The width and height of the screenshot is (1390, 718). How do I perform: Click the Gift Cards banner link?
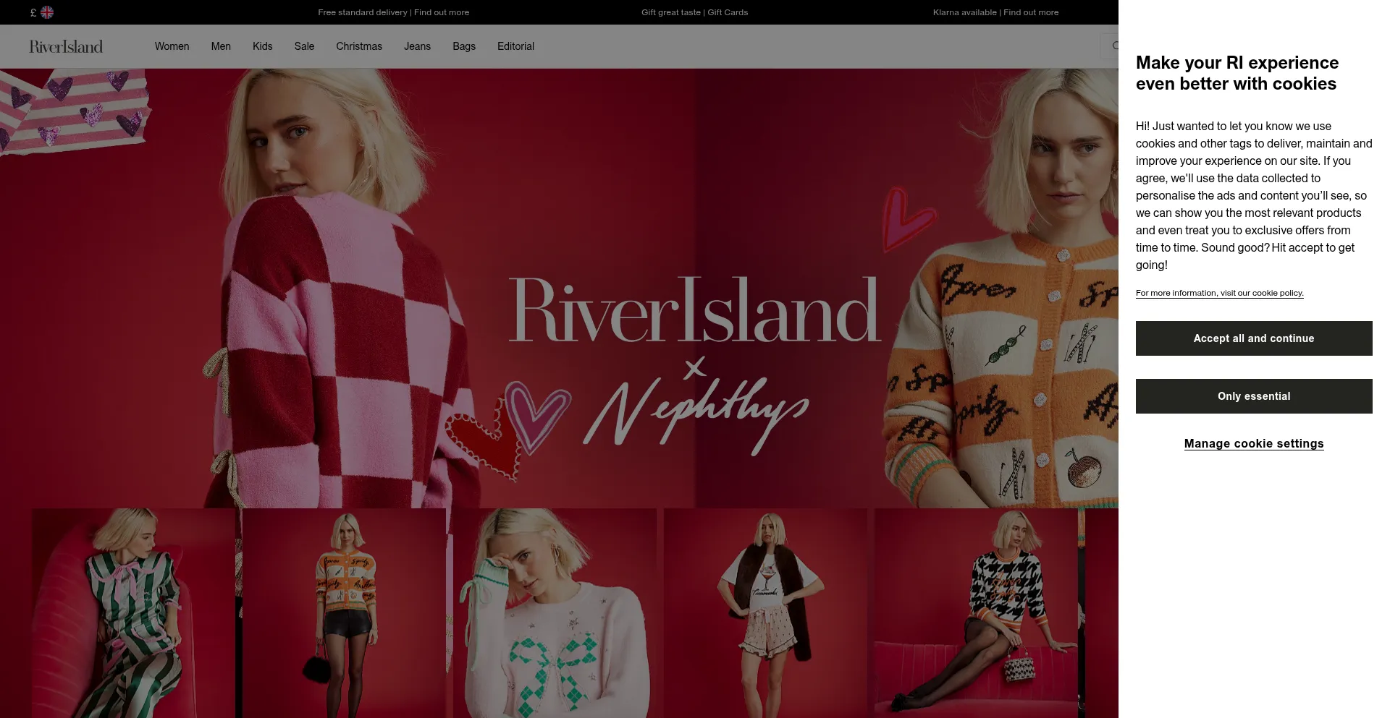coord(694,12)
